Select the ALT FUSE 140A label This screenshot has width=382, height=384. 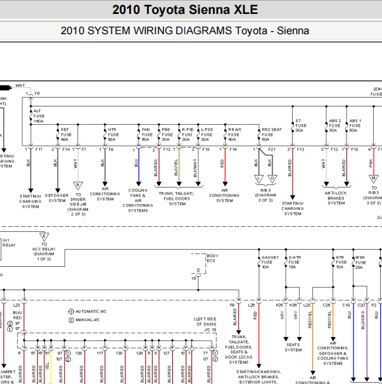point(39,116)
